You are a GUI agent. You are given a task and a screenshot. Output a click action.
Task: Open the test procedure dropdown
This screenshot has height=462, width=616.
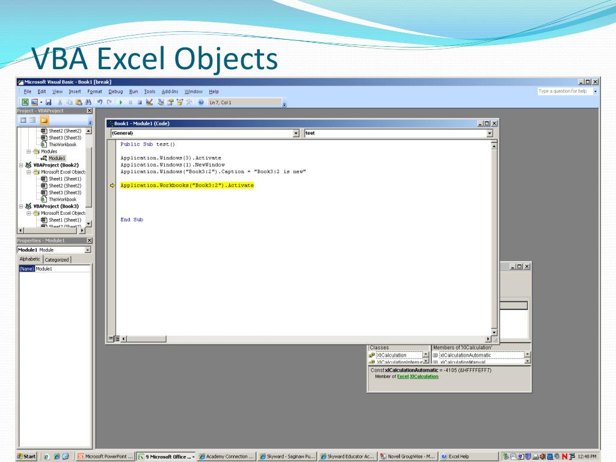tap(490, 133)
